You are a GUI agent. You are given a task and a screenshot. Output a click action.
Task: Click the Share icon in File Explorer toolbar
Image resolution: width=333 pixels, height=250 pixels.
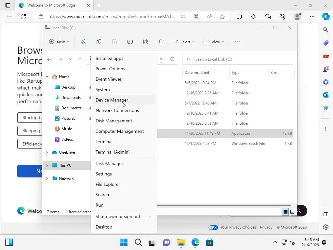[x=146, y=42]
